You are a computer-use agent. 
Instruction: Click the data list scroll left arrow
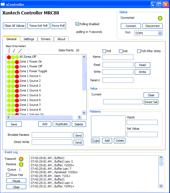(x=8, y=117)
